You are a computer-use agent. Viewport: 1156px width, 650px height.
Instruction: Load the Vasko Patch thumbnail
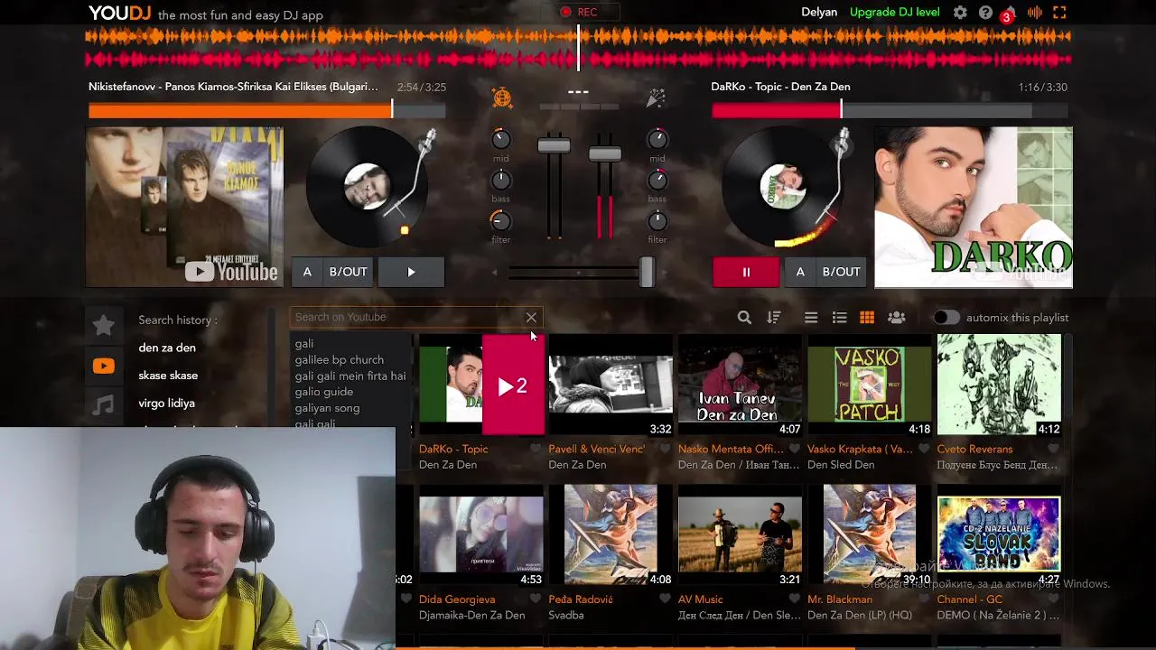869,385
